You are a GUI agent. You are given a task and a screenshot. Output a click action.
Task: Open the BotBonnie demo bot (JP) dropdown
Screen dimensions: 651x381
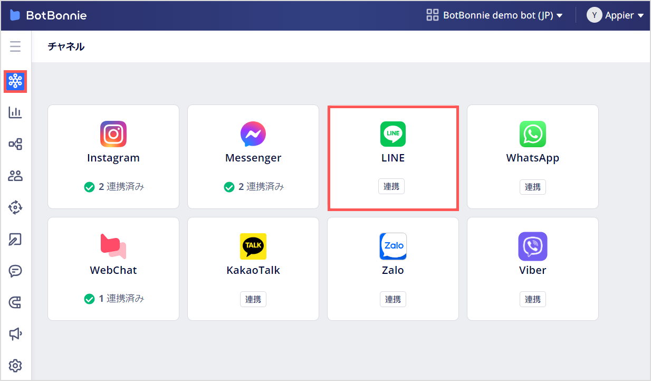(x=503, y=15)
